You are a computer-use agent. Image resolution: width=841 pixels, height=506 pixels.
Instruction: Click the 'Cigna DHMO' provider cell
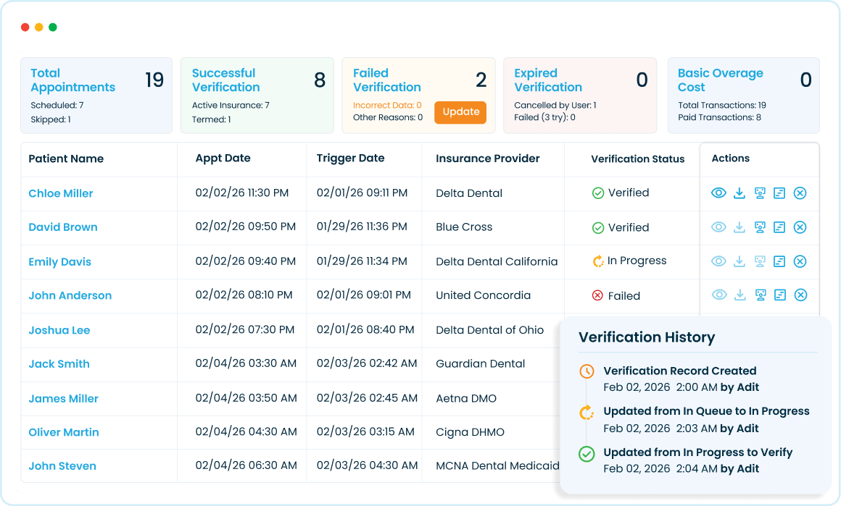point(470,432)
